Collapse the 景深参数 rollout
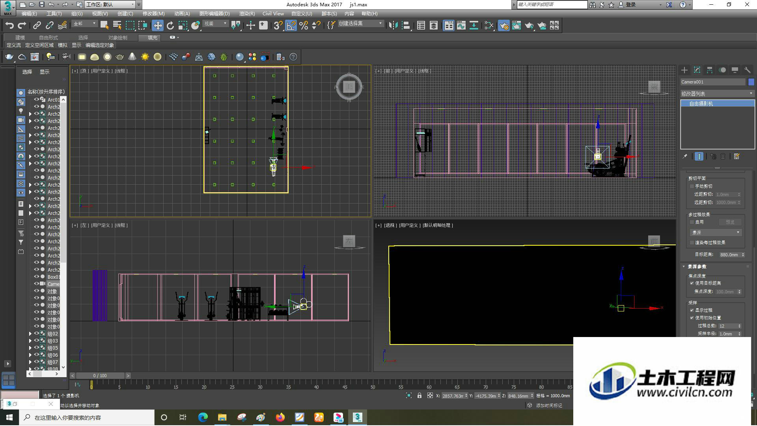 (x=684, y=267)
